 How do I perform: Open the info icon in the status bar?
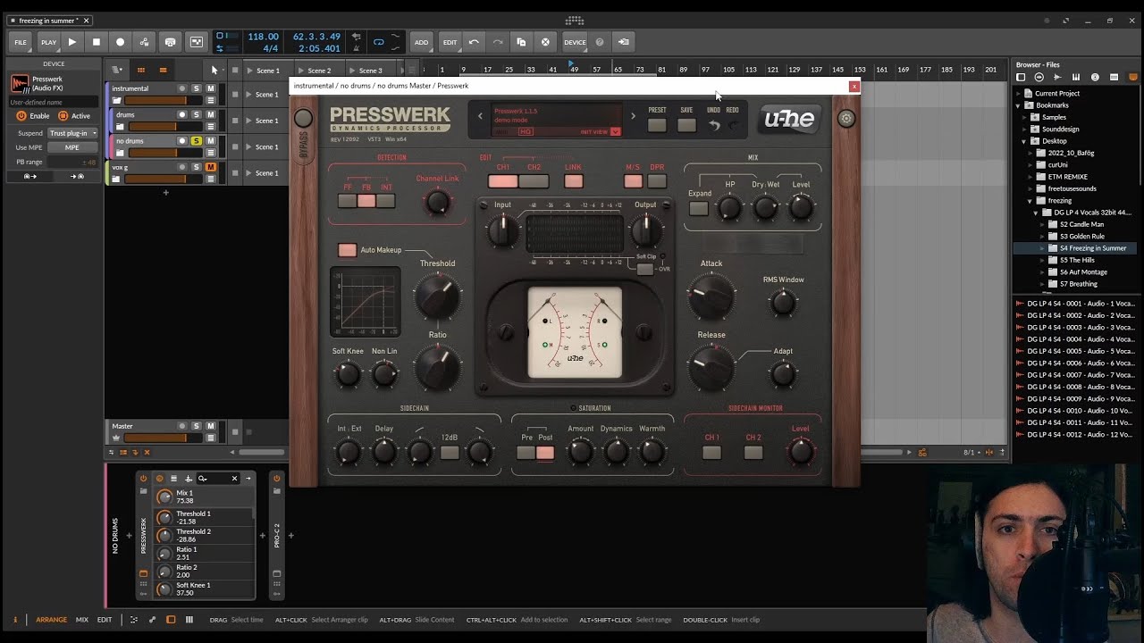pyautogui.click(x=14, y=620)
